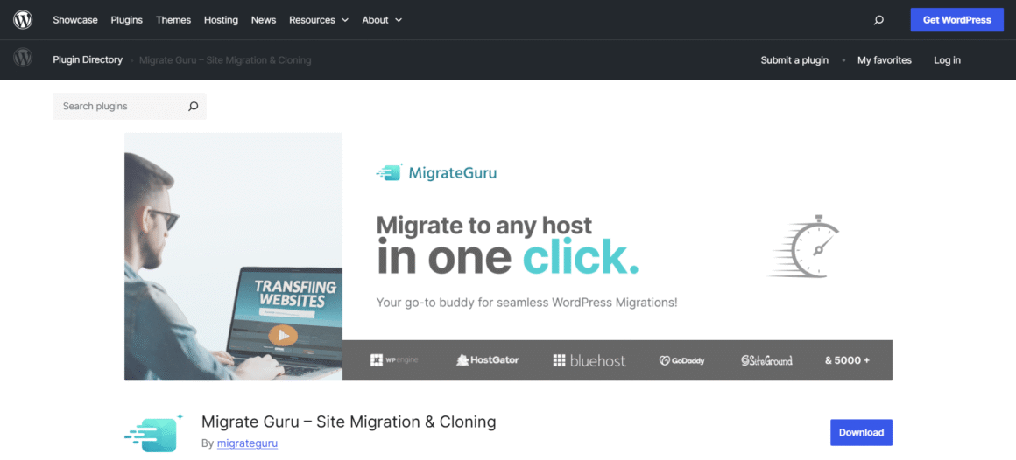The image size is (1016, 460).
Task: Open the Plugin Directory link
Action: point(88,59)
